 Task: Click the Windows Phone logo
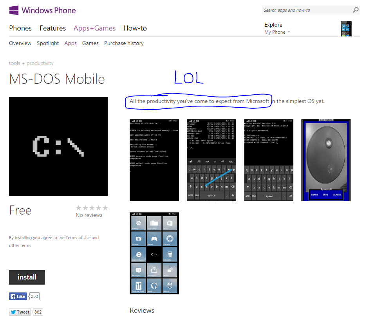coord(42,11)
